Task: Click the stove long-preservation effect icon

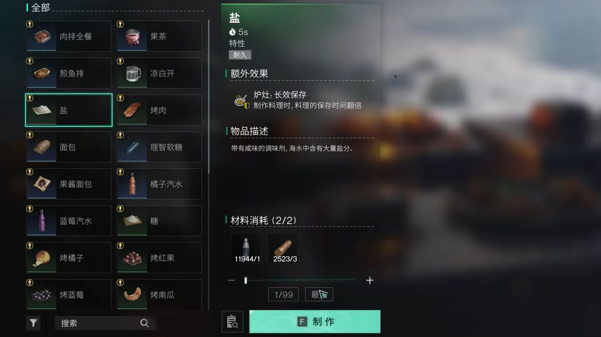Action: point(242,100)
